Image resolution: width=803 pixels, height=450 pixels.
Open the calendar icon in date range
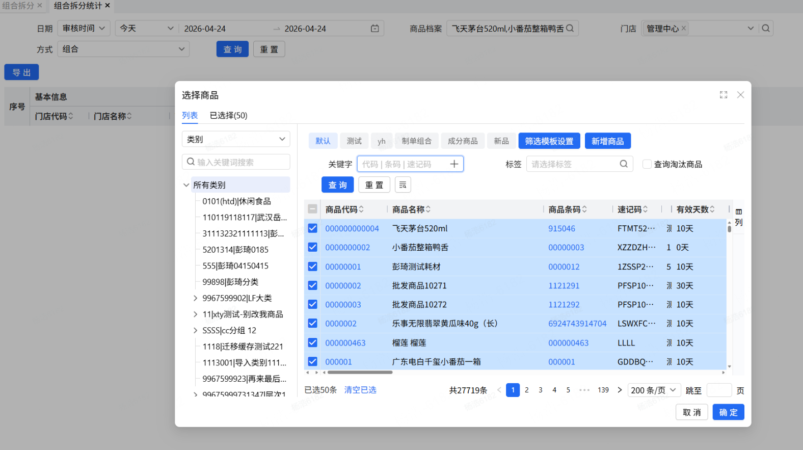pyautogui.click(x=375, y=29)
